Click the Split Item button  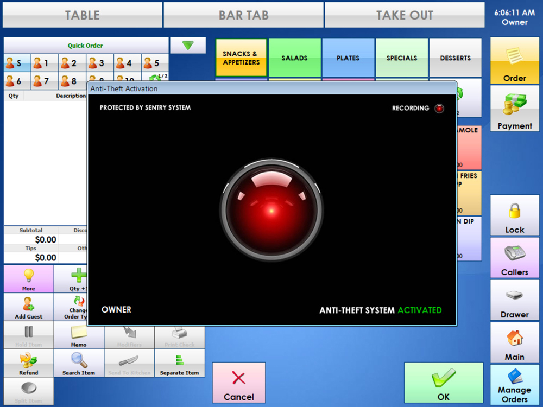tap(29, 391)
